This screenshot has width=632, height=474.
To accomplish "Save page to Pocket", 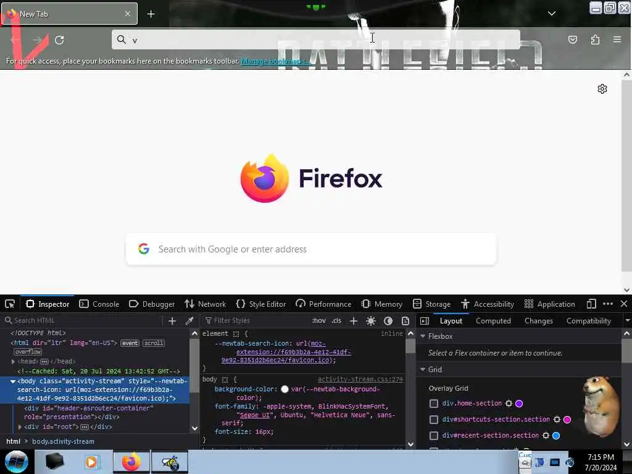I will pyautogui.click(x=572, y=39).
